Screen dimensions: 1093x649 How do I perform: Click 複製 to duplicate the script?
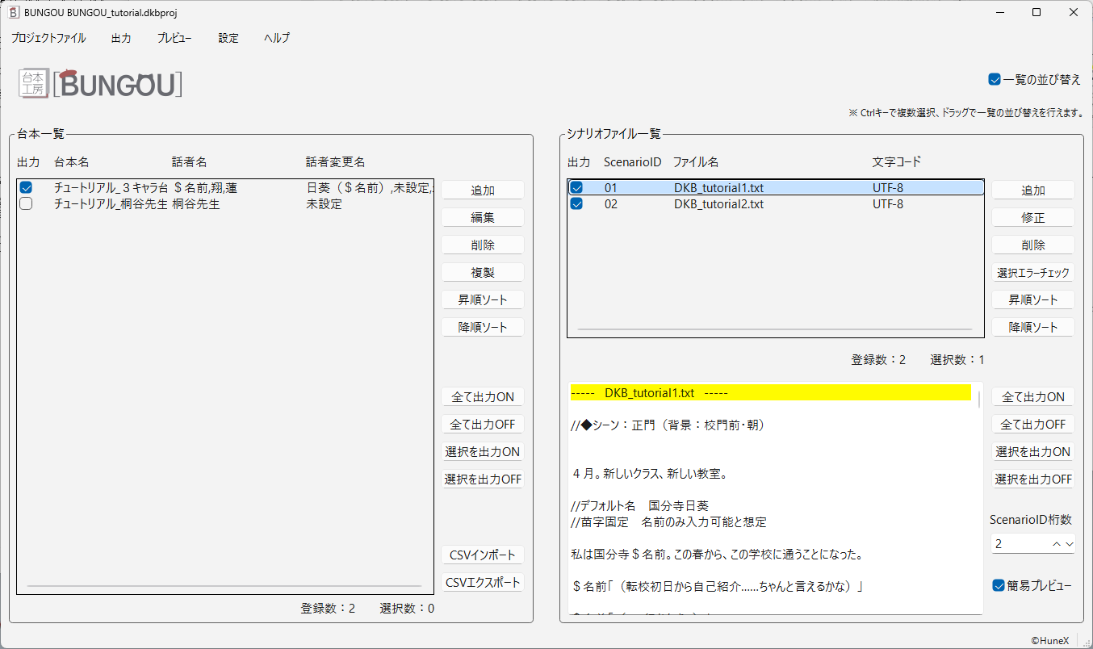tap(483, 272)
